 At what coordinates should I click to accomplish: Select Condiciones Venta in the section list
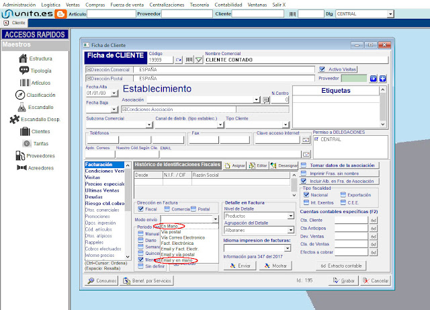click(x=104, y=171)
